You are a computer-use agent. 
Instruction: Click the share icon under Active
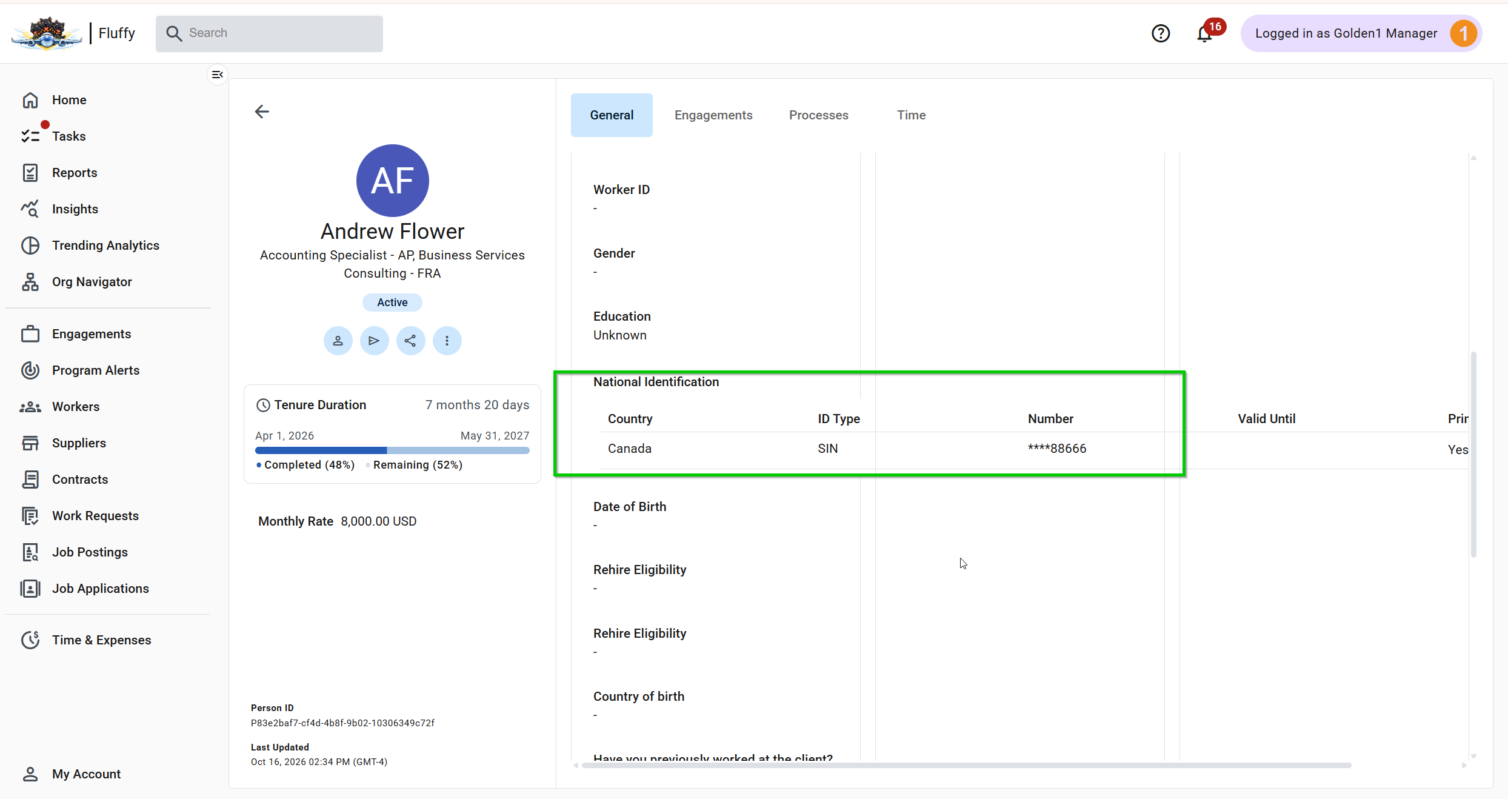click(x=411, y=341)
